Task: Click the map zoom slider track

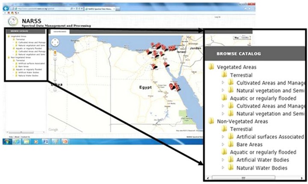Action: point(55,74)
